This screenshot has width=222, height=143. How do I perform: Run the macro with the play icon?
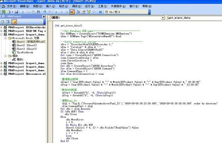[56, 12]
